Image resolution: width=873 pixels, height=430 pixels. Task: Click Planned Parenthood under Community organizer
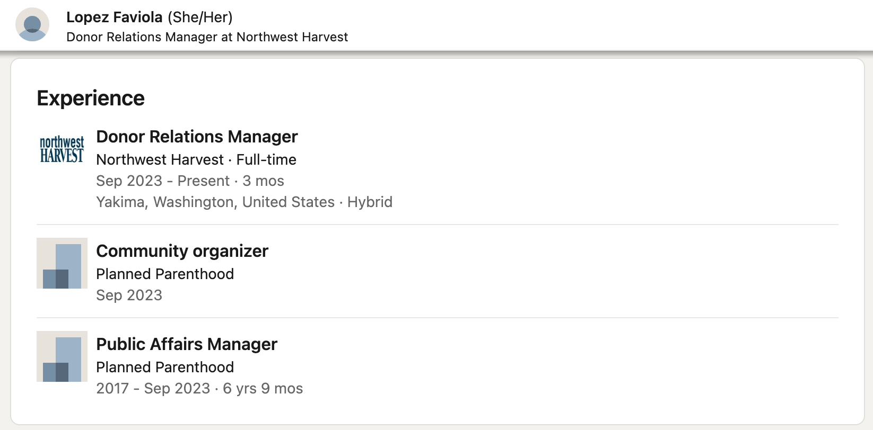tap(165, 274)
